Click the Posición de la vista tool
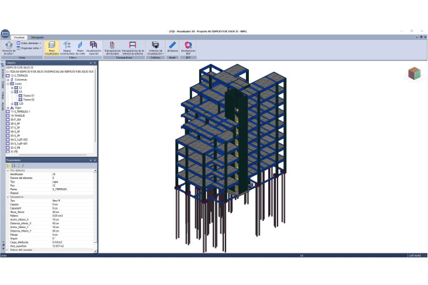This screenshot has height=285, width=428. tap(9, 48)
